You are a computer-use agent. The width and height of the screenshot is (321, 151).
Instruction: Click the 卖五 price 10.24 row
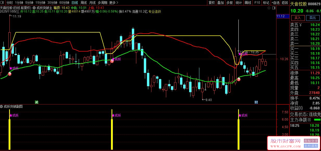305,25
